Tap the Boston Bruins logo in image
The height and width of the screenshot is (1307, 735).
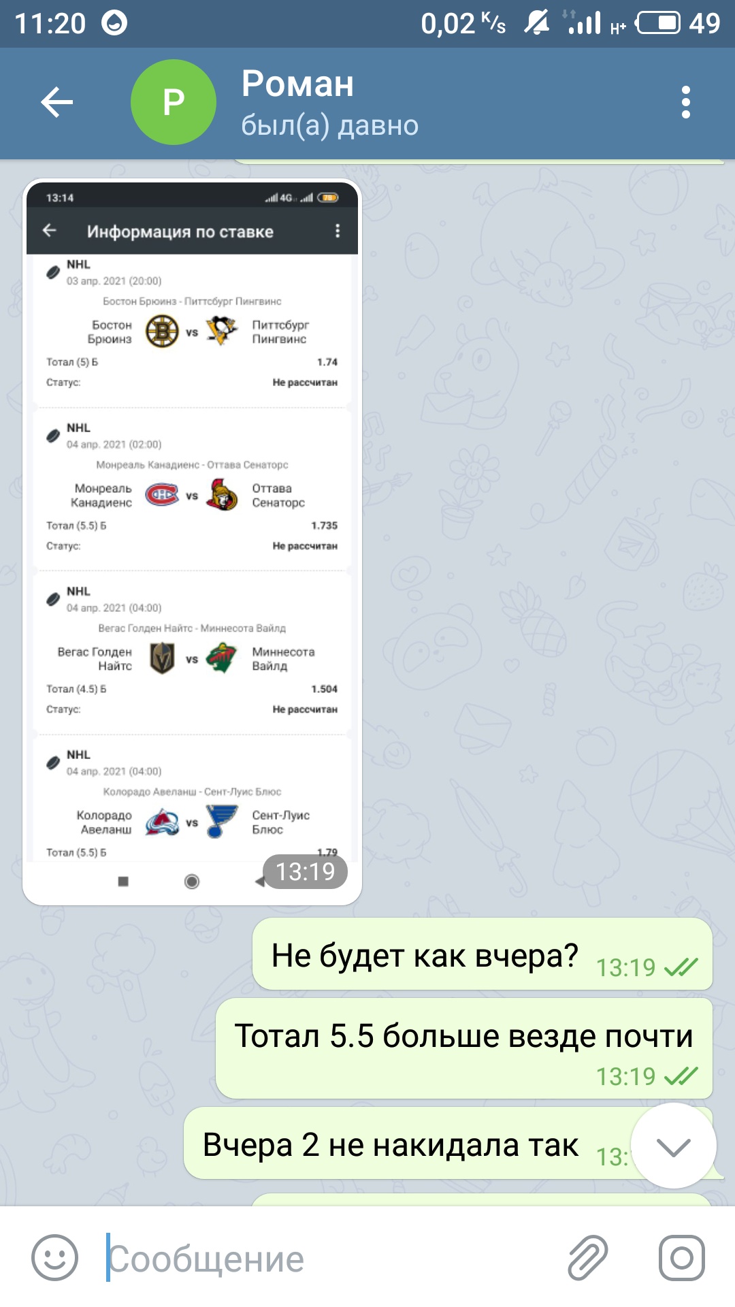162,332
